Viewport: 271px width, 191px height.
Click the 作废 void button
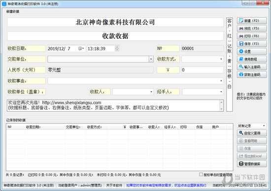252,148
